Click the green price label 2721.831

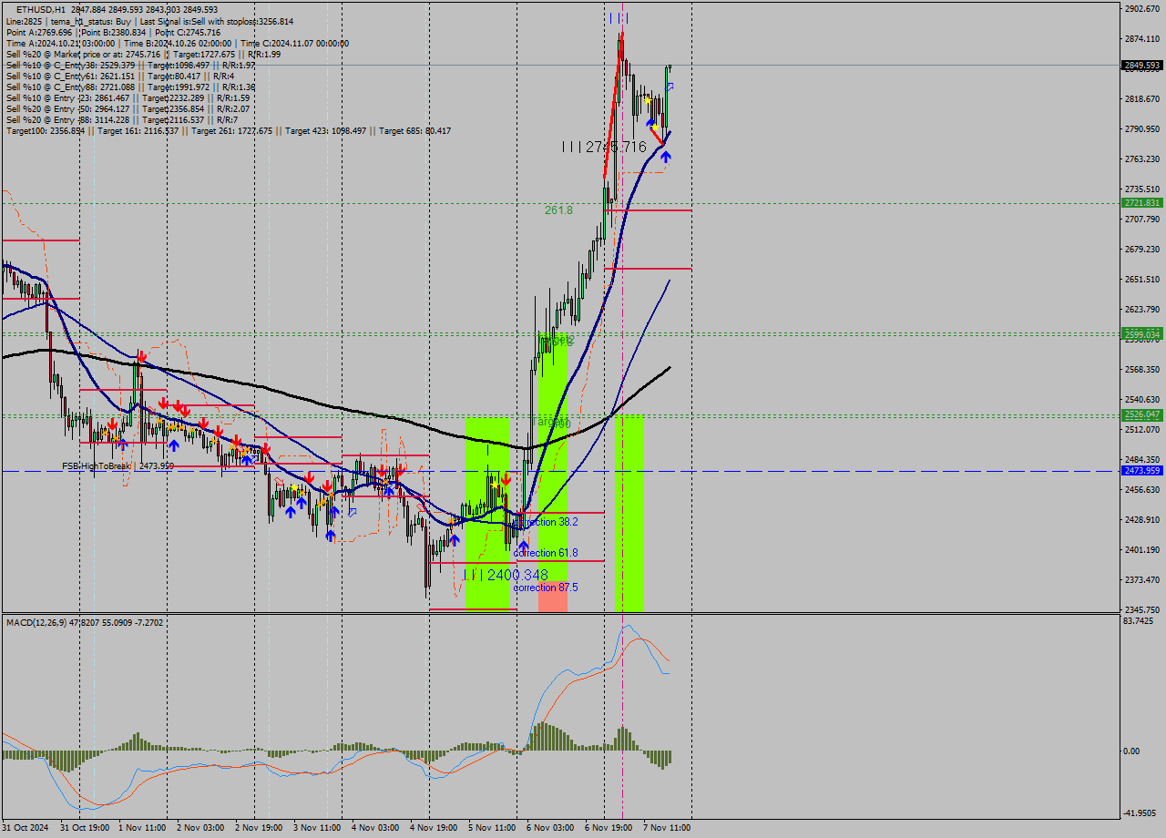(x=1141, y=203)
